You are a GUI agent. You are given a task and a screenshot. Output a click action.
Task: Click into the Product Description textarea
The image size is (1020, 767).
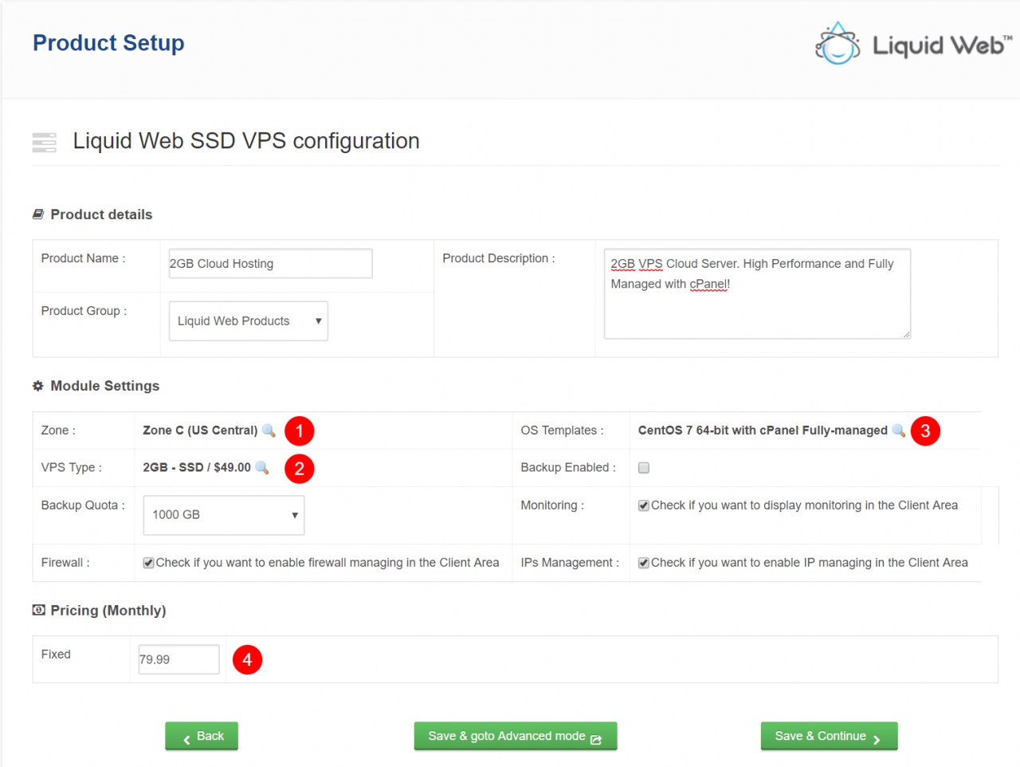758,293
